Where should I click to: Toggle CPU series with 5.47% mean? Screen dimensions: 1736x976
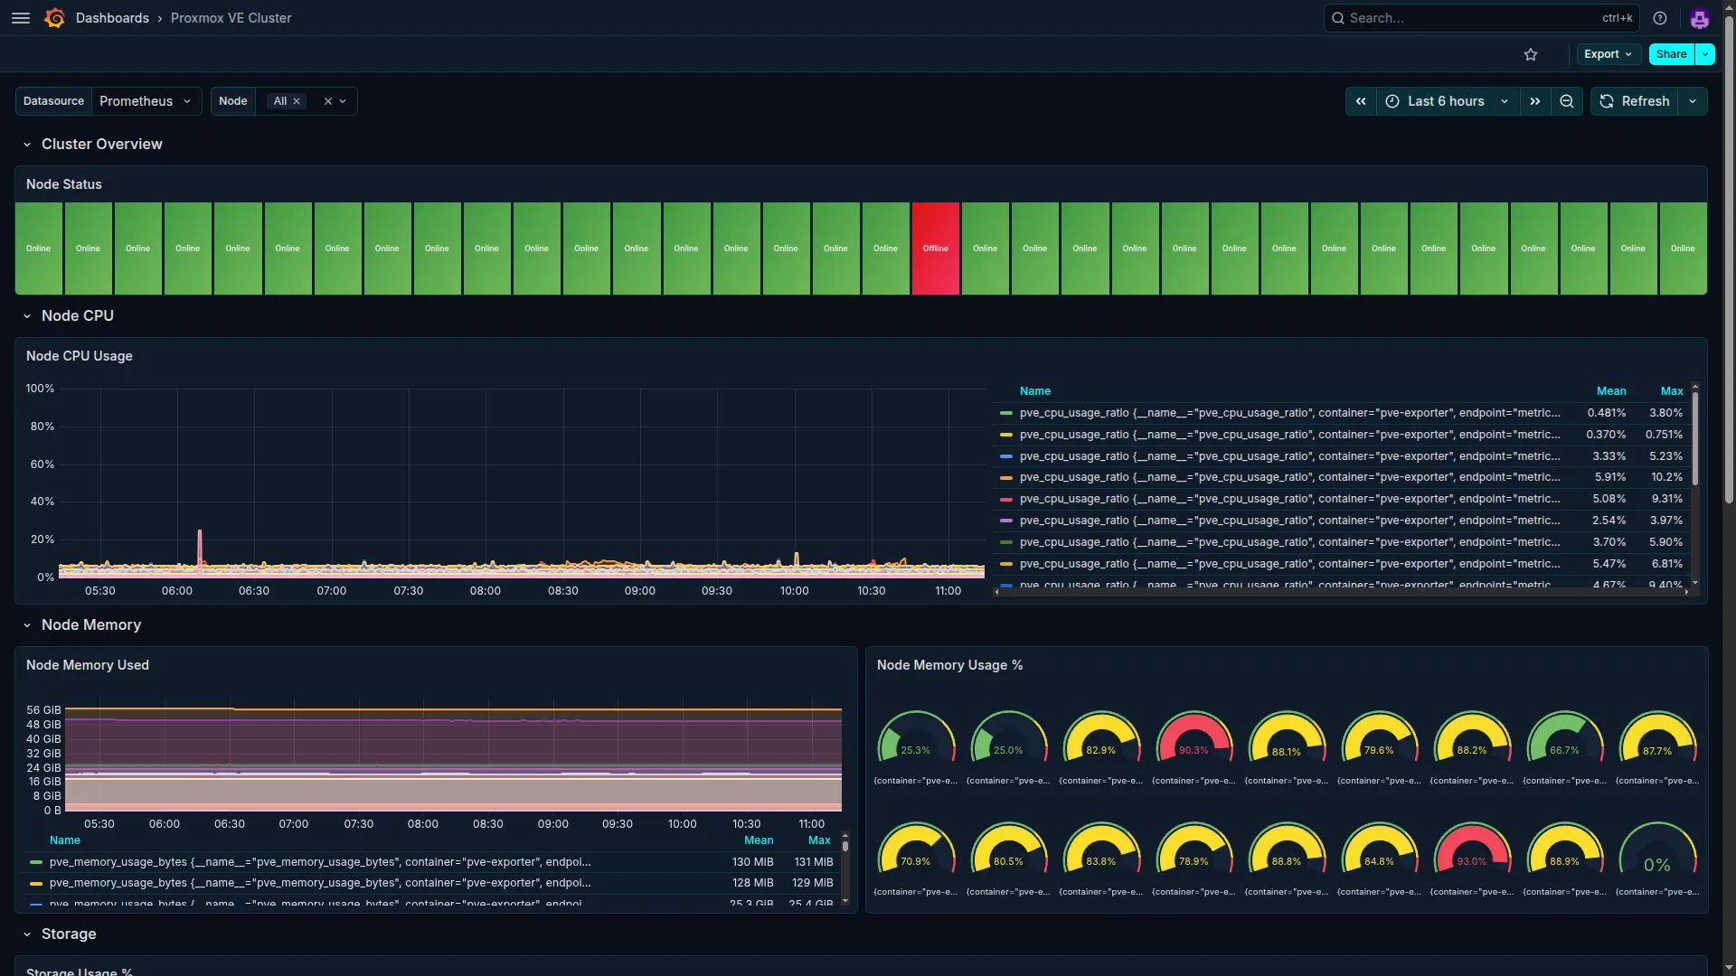1290,564
